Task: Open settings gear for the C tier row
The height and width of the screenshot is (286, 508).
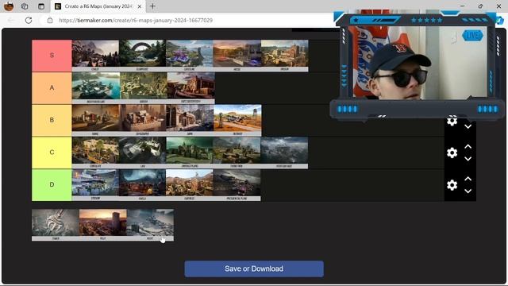Action: (452, 153)
